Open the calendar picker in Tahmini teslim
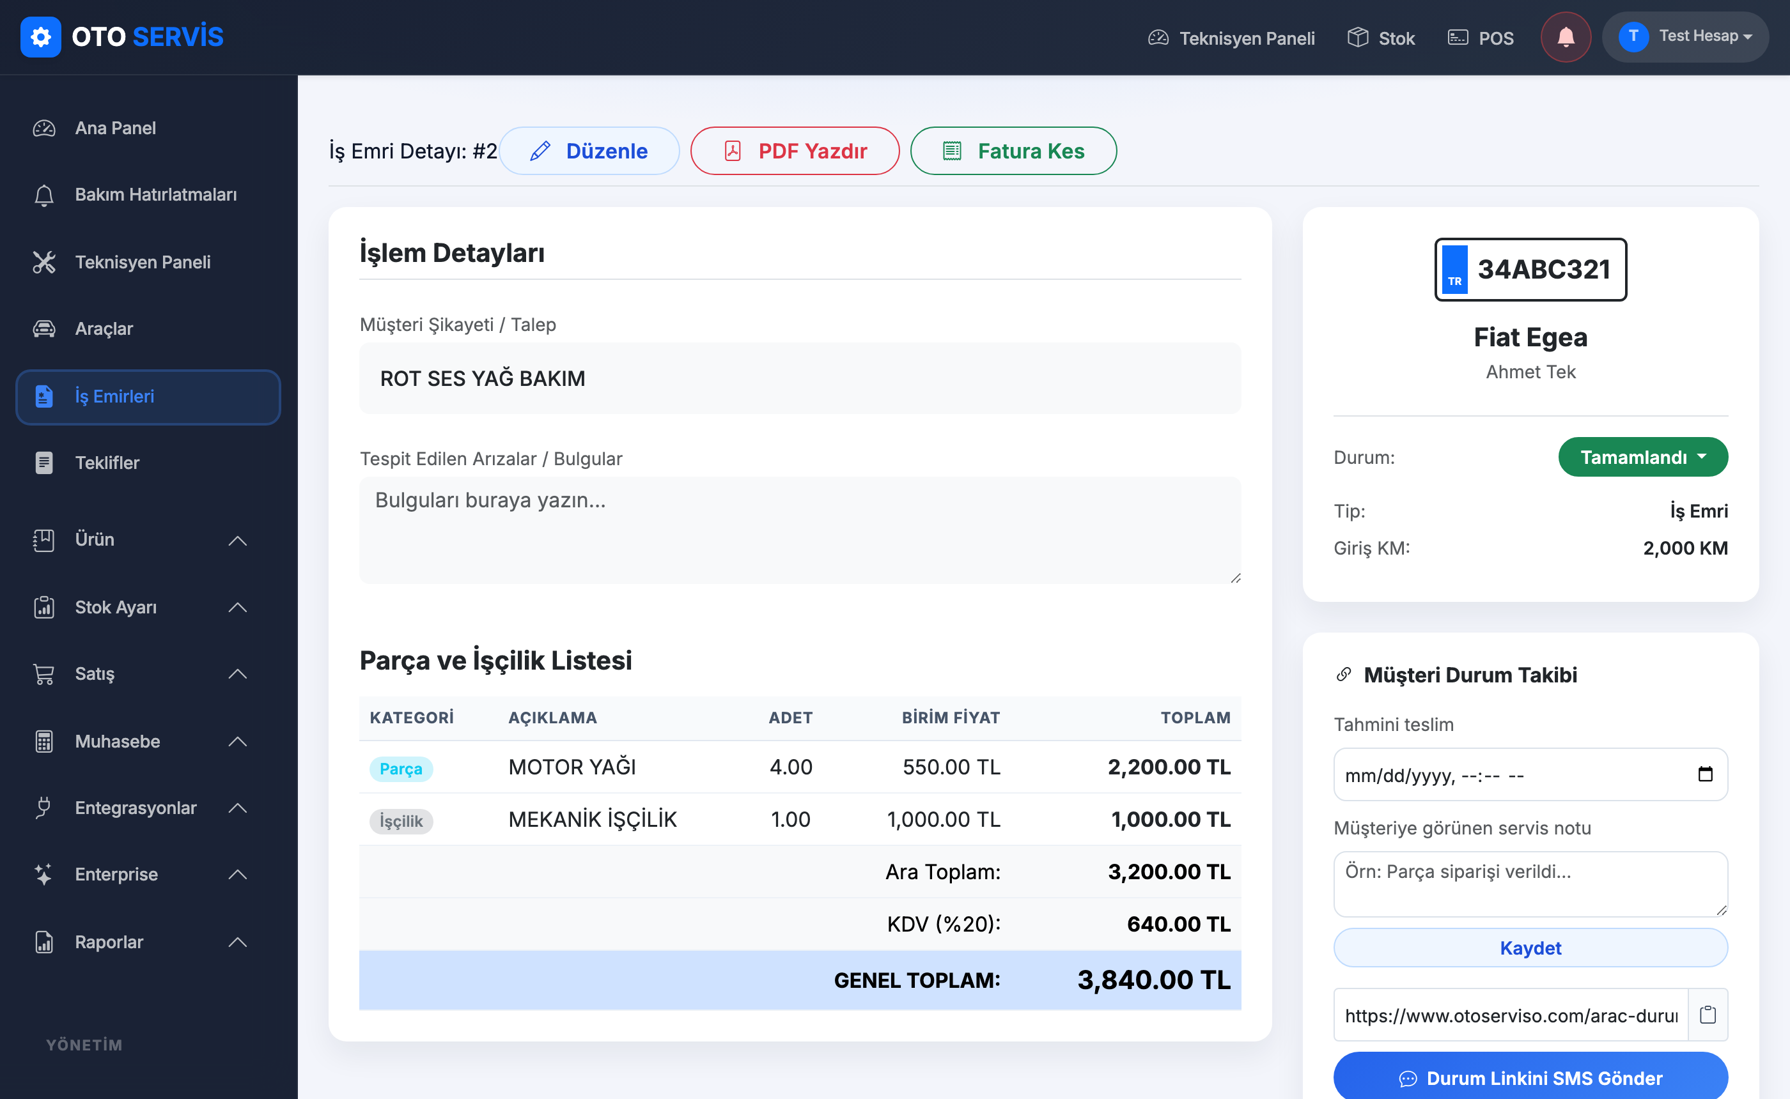 coord(1705,774)
